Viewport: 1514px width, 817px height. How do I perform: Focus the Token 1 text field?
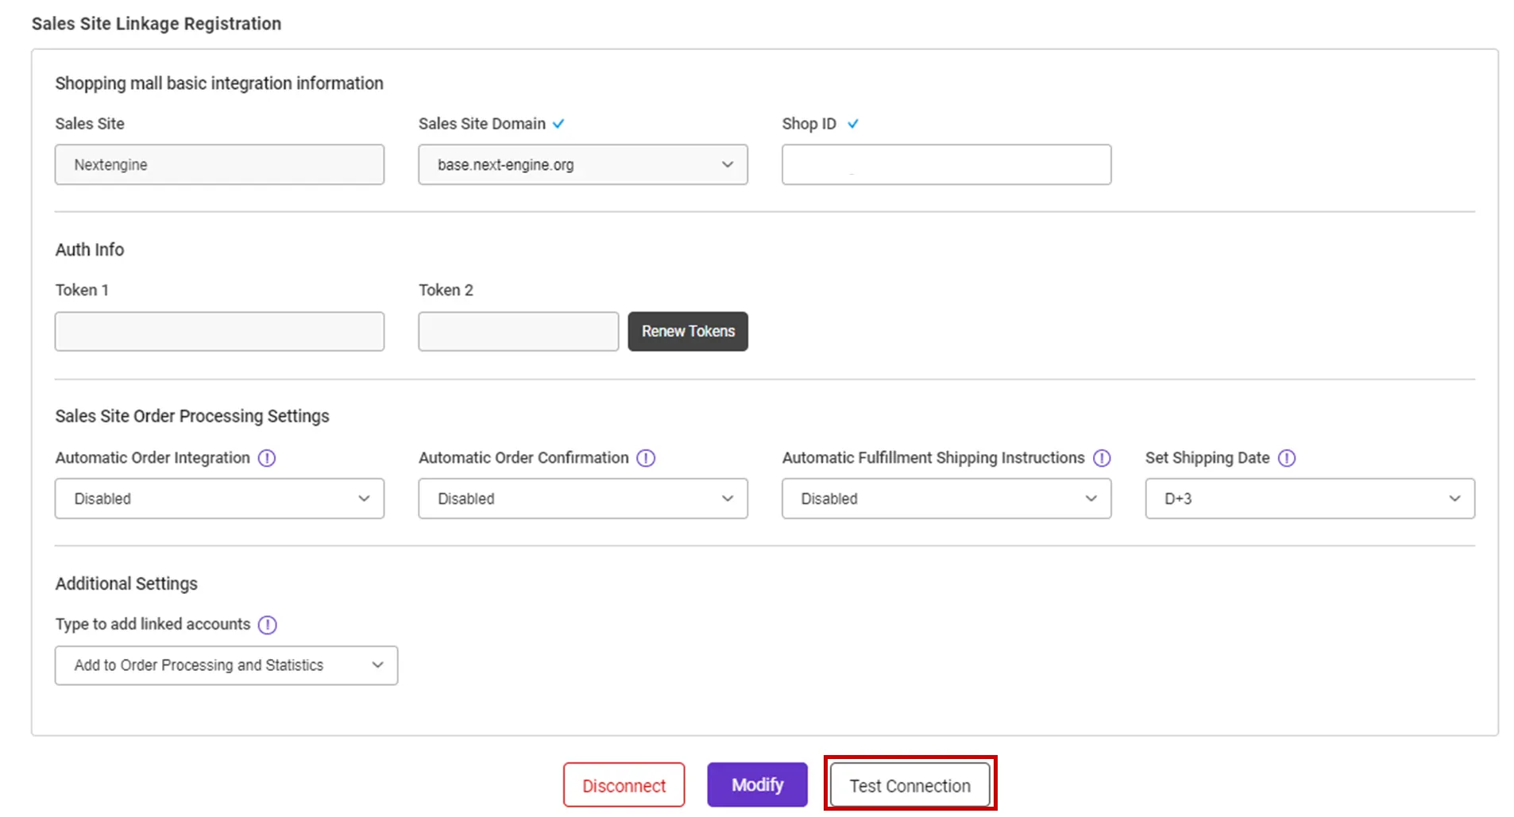[219, 332]
